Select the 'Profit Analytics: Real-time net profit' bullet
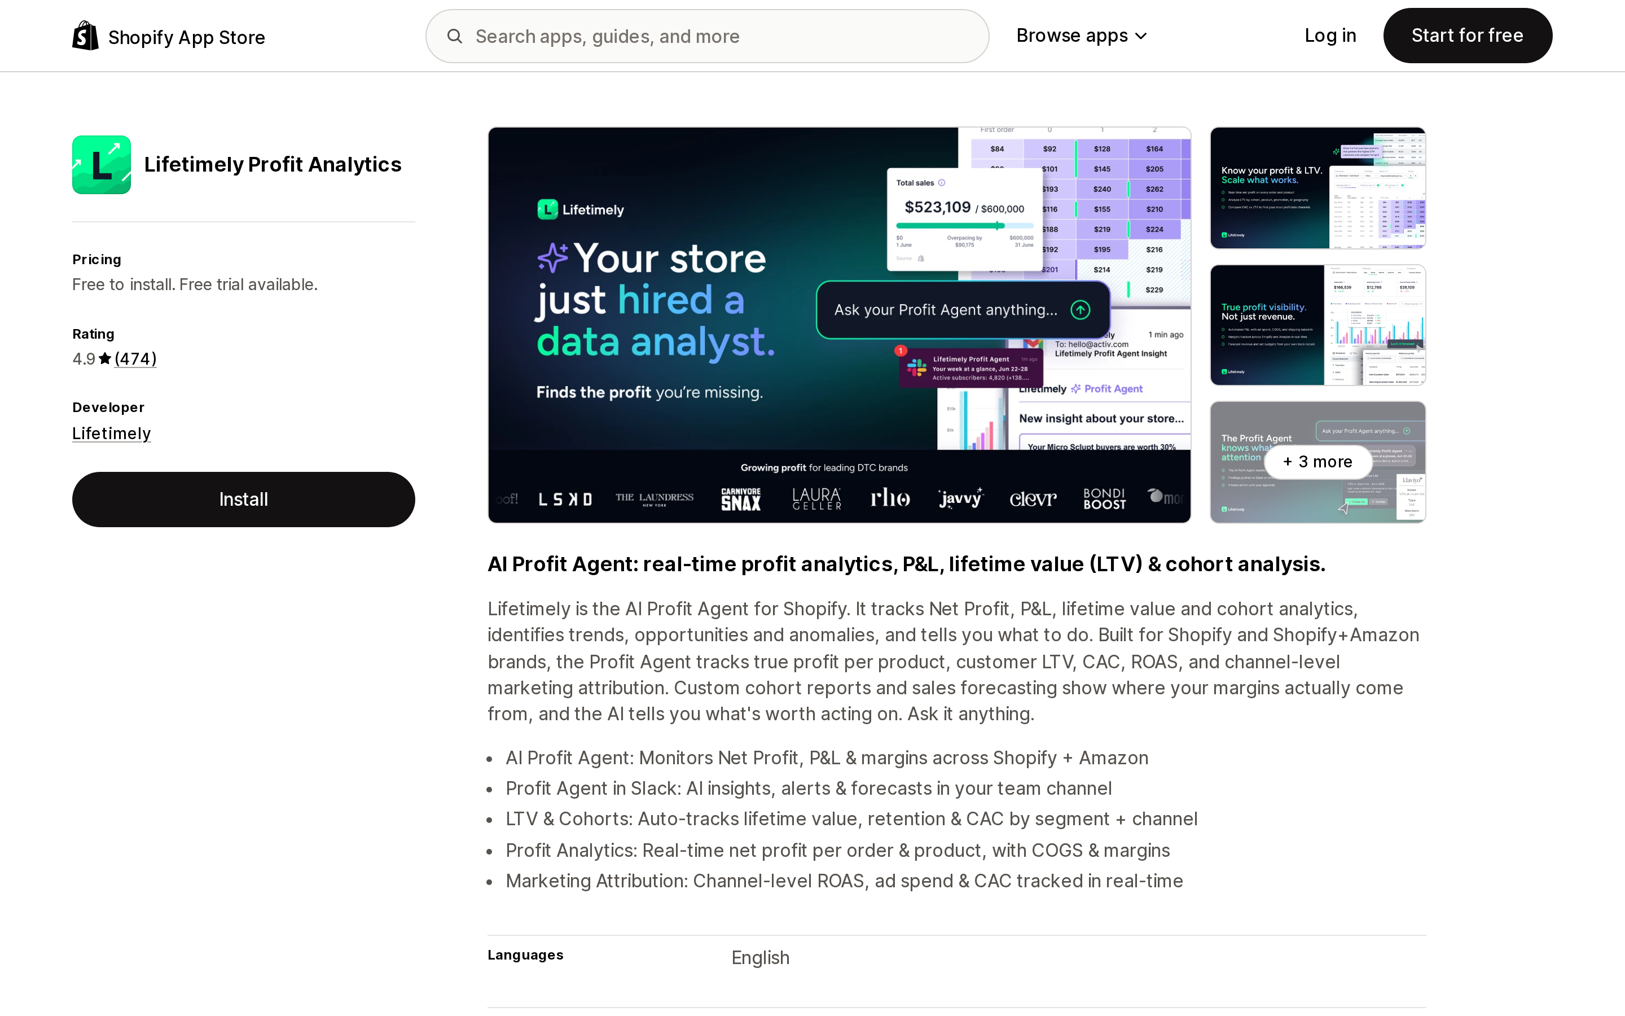 pos(837,850)
